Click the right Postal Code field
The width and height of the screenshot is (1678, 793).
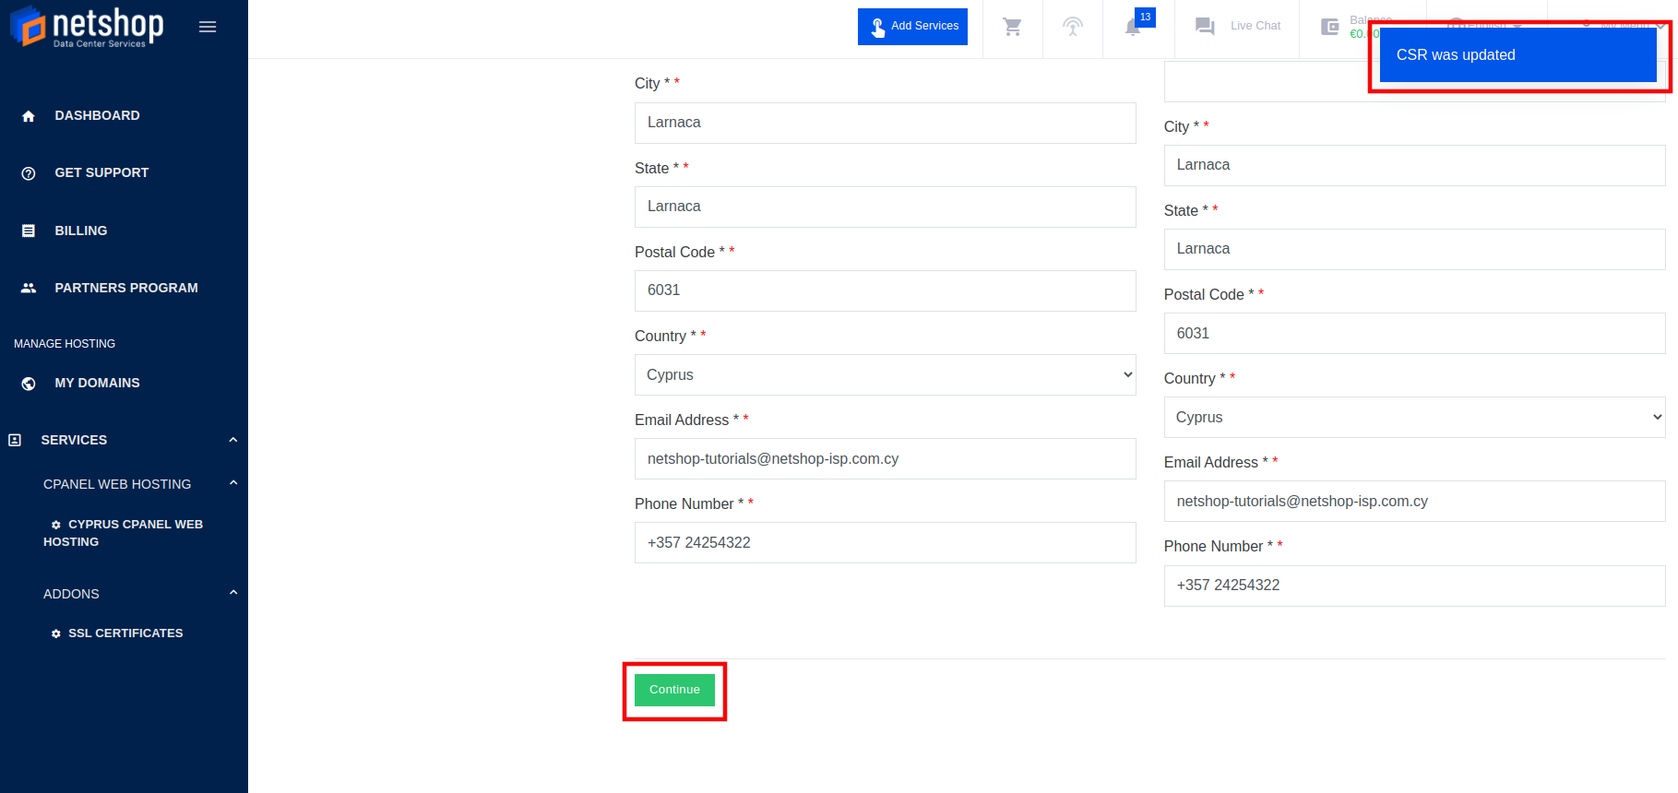tap(1415, 333)
